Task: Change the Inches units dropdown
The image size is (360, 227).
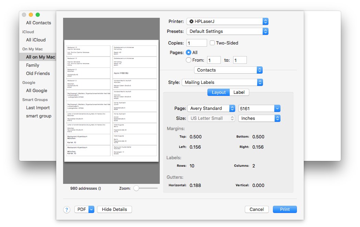Action: [x=259, y=118]
